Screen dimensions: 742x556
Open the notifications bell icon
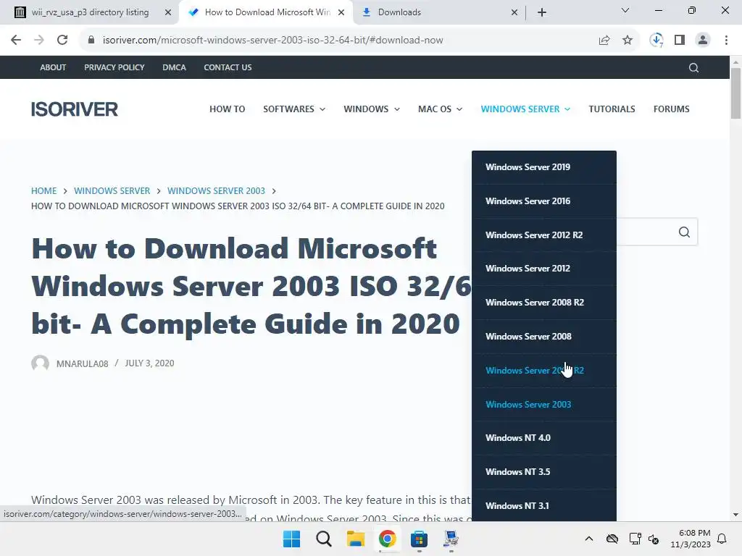(x=722, y=539)
